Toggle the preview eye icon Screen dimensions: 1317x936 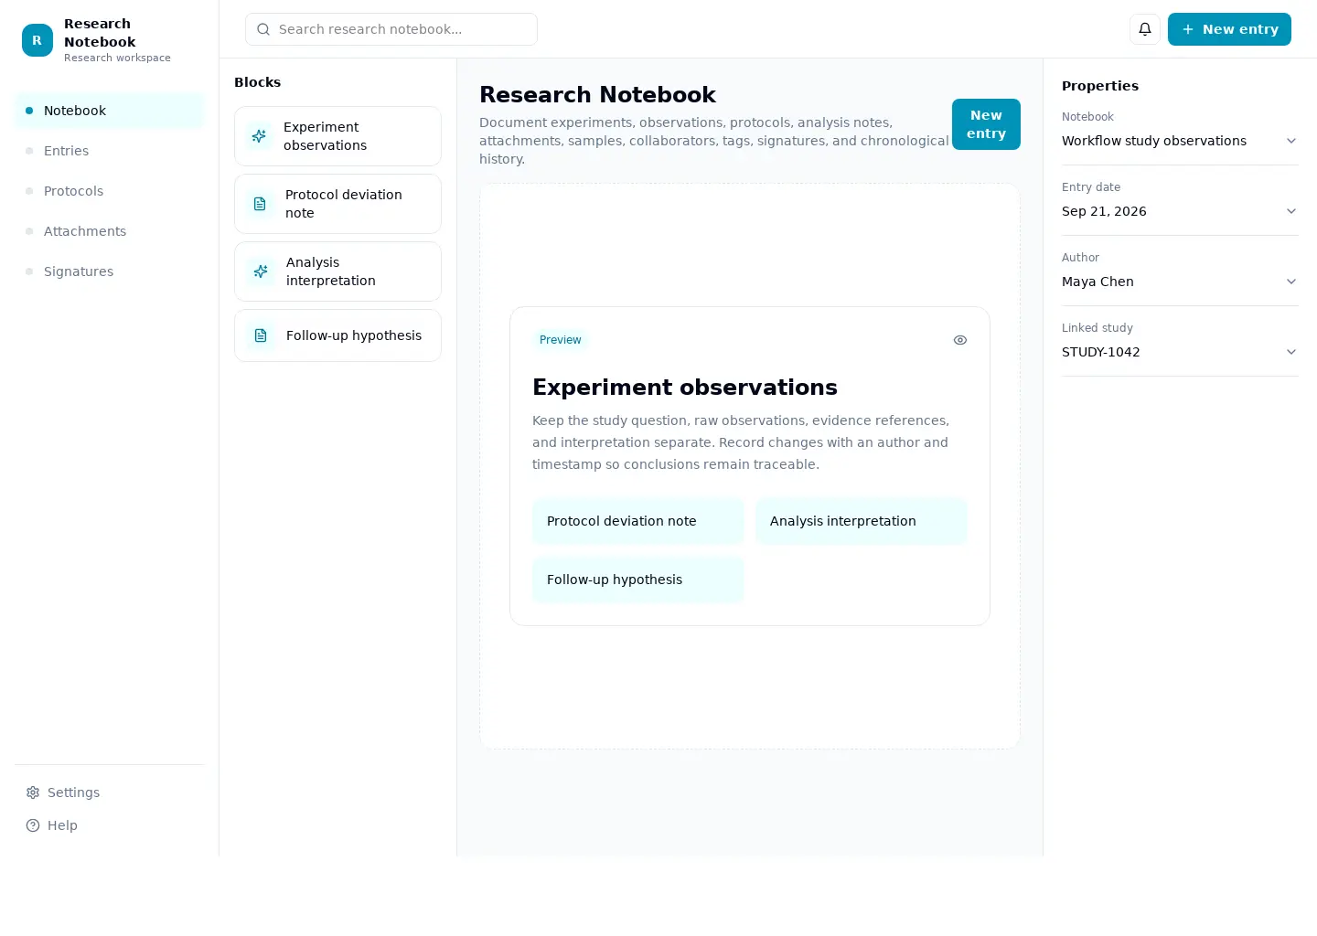[960, 340]
